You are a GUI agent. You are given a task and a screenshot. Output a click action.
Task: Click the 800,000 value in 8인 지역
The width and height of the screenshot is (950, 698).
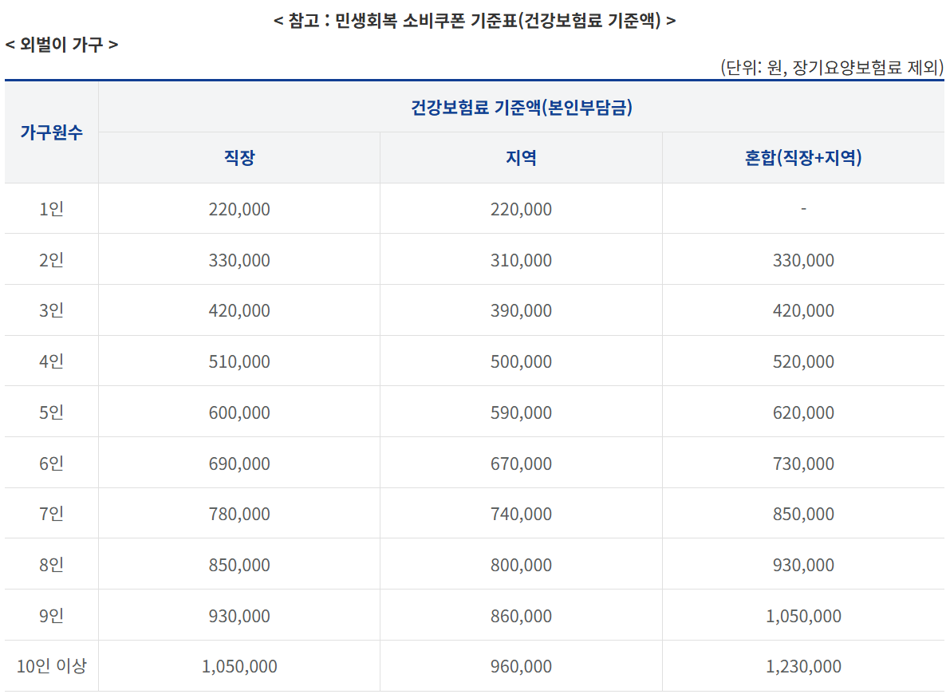(x=520, y=565)
